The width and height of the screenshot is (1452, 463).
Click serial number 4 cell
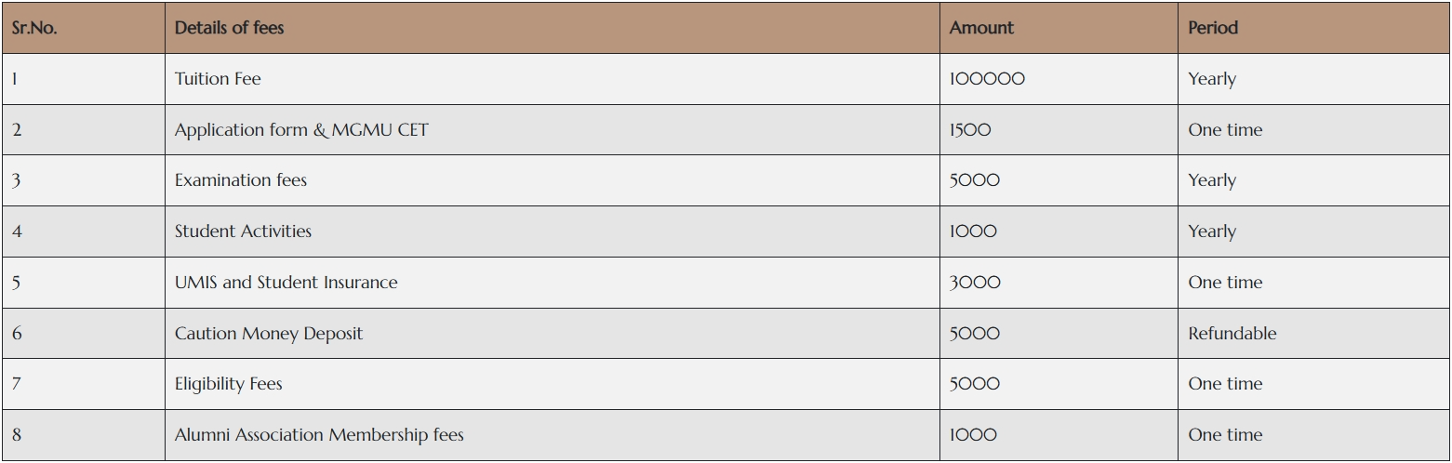[x=83, y=231]
